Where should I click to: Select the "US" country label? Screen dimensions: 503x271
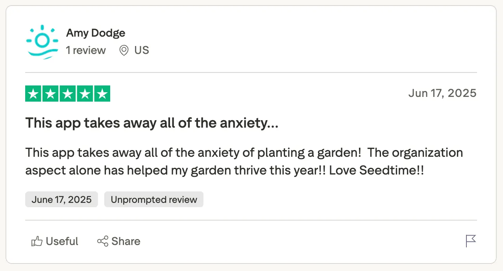tap(142, 50)
